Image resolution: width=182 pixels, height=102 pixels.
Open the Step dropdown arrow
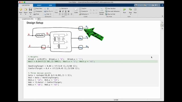131,14
